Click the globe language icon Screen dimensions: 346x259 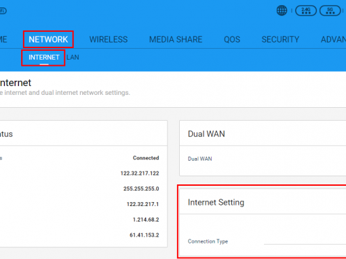point(282,10)
